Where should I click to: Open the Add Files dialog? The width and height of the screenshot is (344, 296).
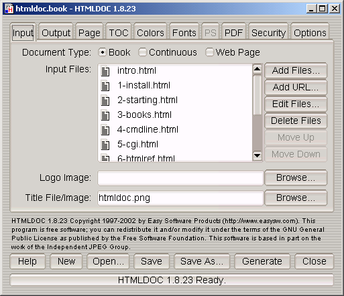(296, 70)
